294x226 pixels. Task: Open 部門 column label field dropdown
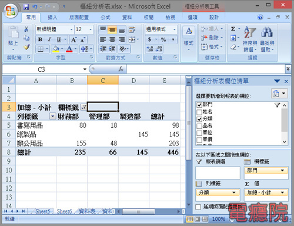[x=282, y=170]
